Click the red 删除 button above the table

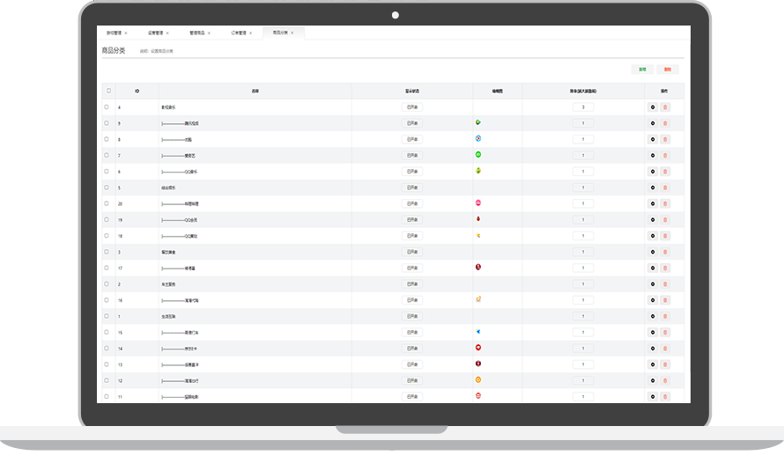tap(667, 69)
